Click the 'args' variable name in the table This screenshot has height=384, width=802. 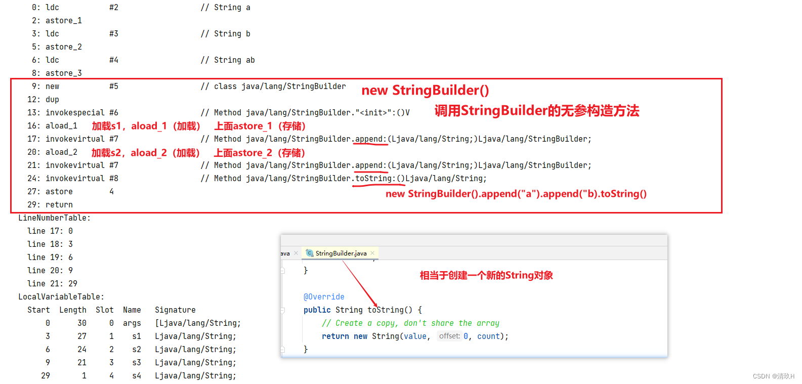132,323
